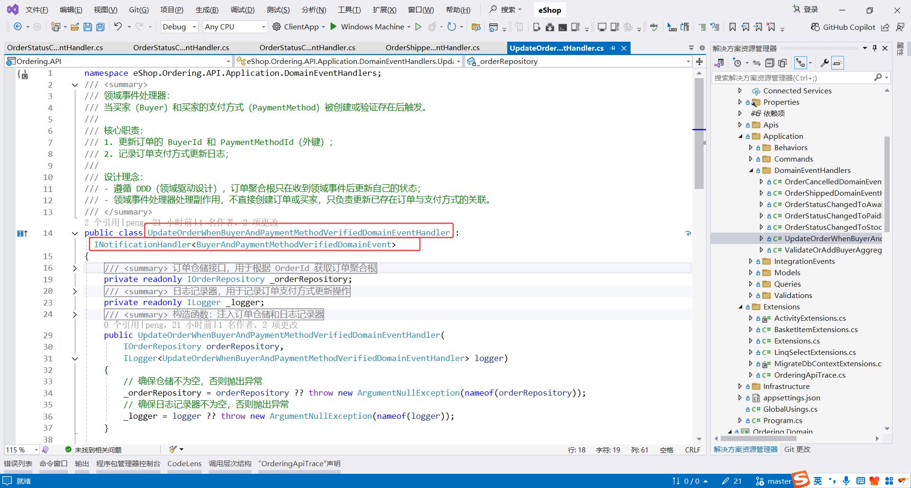The image size is (911, 488).
Task: Click the master branch in the status bar
Action: [773, 481]
